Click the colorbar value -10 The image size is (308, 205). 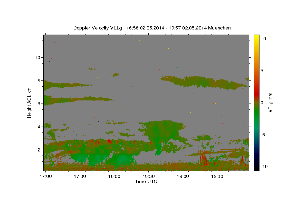click(264, 167)
